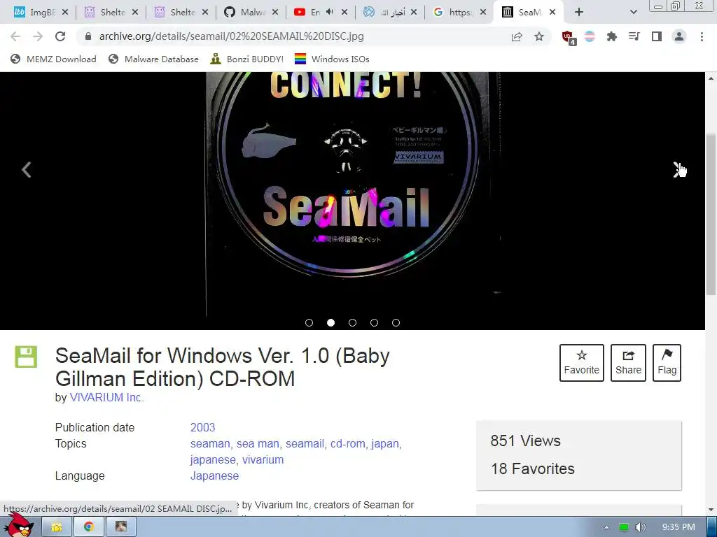Open the Japanese language link
The image size is (717, 537).
coord(214,475)
